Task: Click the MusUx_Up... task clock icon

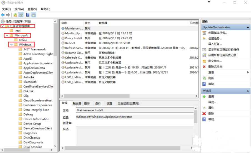Action: [63, 33]
